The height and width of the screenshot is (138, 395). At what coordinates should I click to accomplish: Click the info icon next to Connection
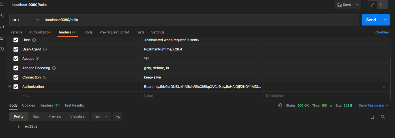click(45, 77)
